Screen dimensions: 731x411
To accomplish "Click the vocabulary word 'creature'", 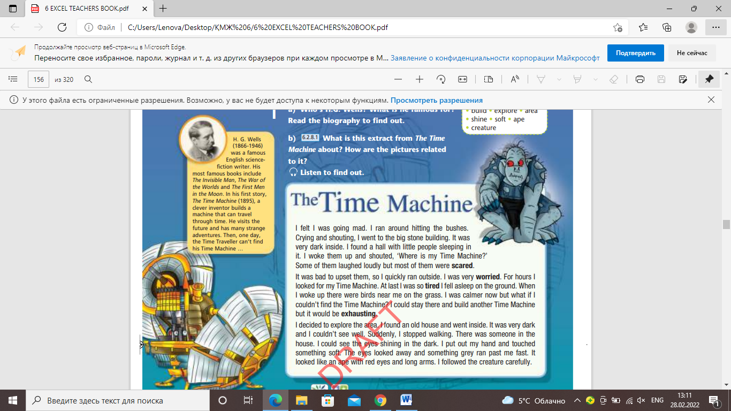I will point(484,128).
